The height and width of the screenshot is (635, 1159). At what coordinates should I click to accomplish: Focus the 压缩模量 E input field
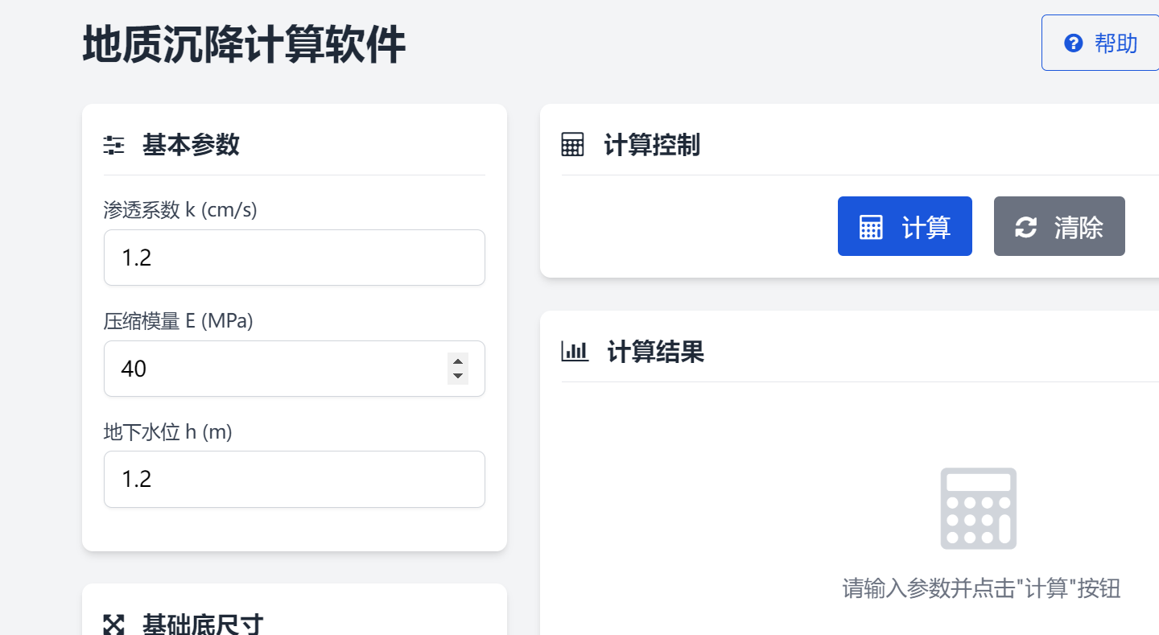click(274, 369)
